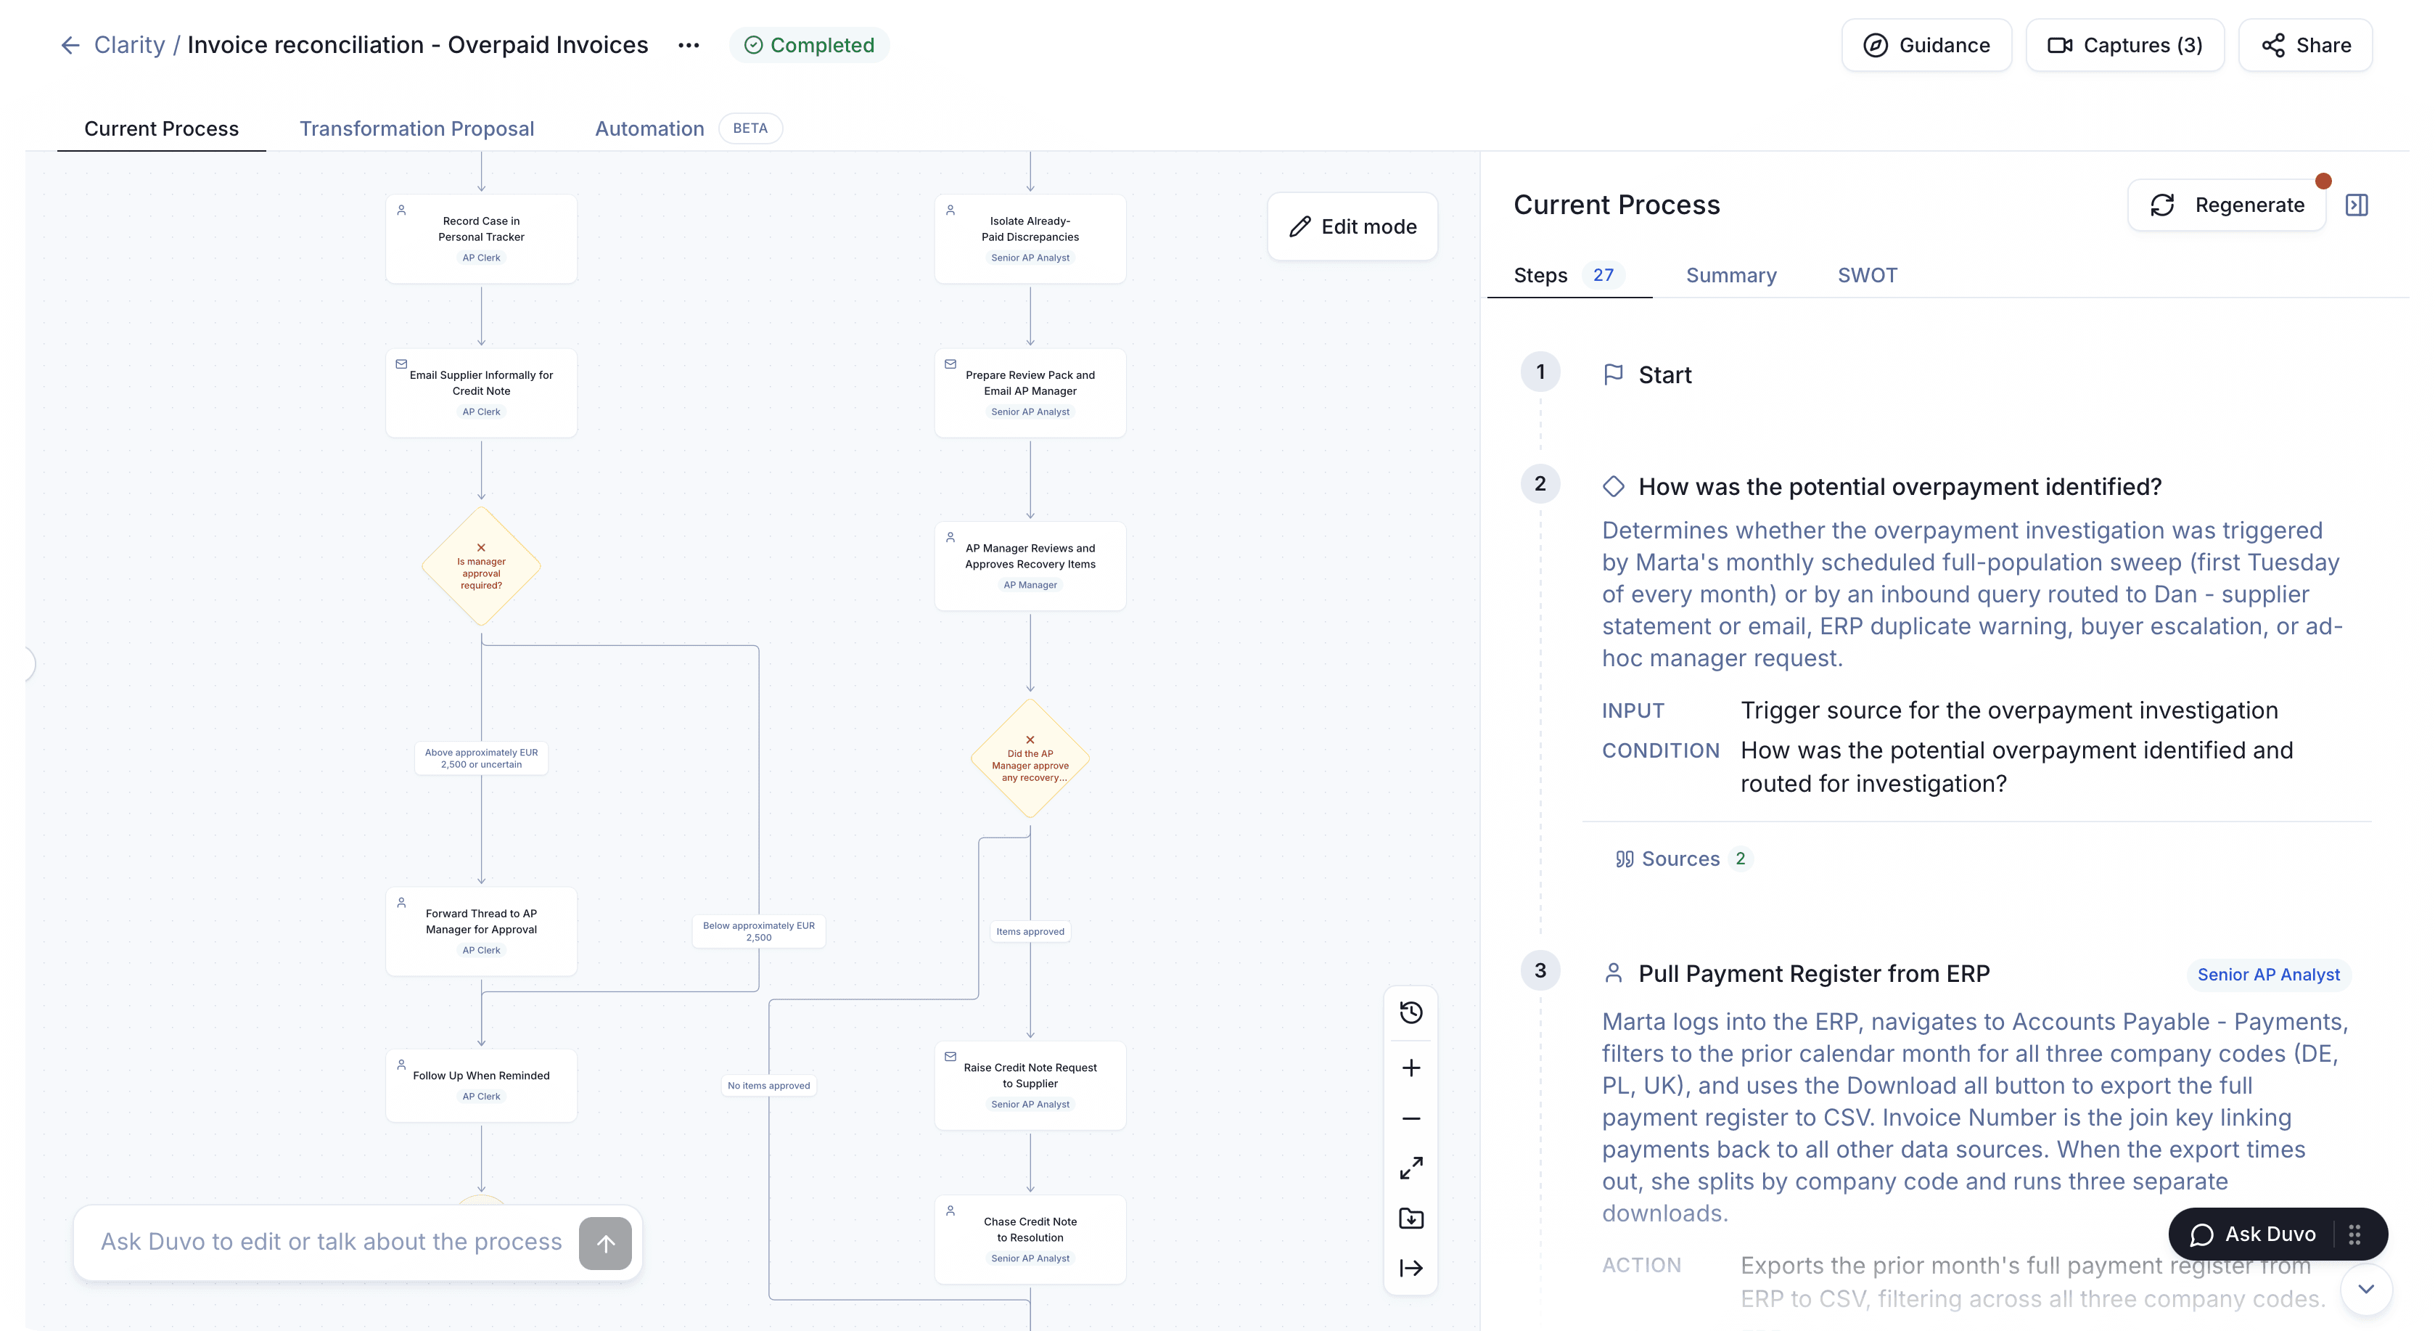The height and width of the screenshot is (1331, 2435).
Task: Collapse the side panel using the panel icon
Action: click(2357, 205)
